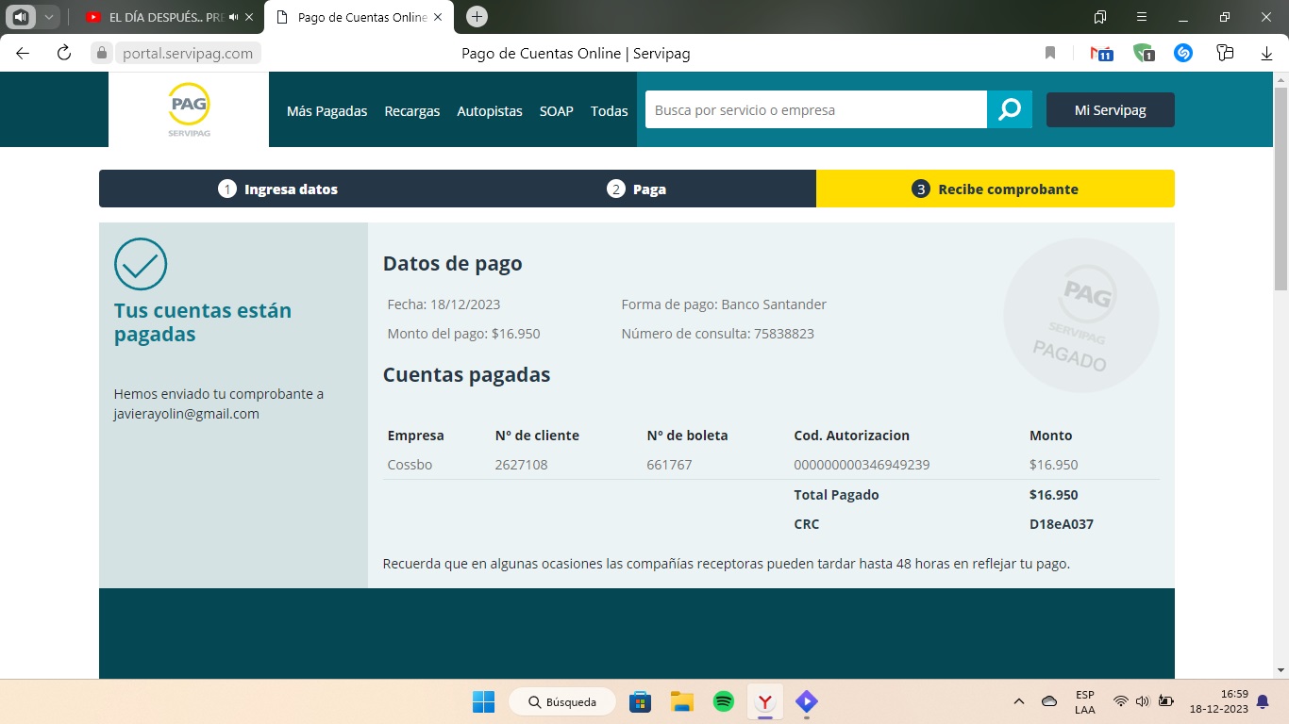Open the Shazam browser extension
The width and height of the screenshot is (1289, 724).
pos(1182,53)
